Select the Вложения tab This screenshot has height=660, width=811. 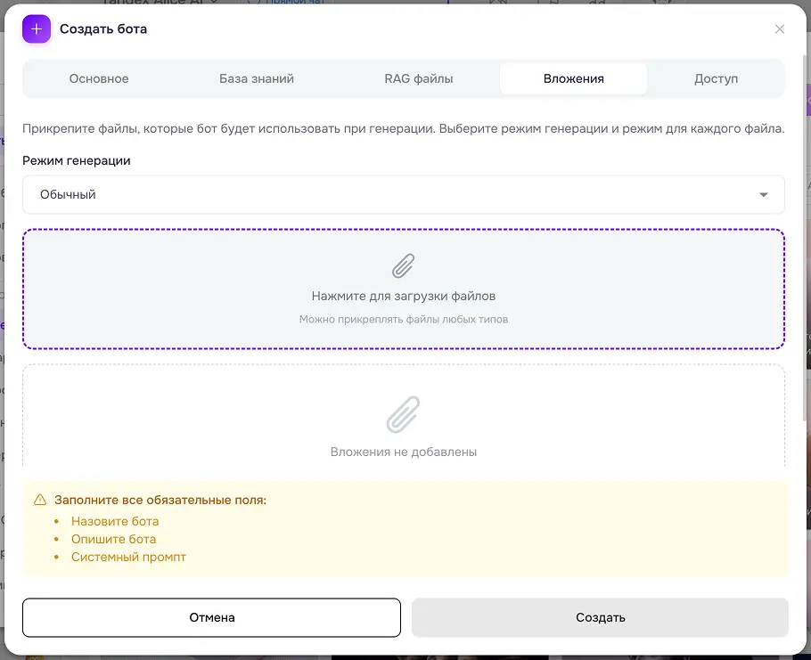tap(573, 78)
